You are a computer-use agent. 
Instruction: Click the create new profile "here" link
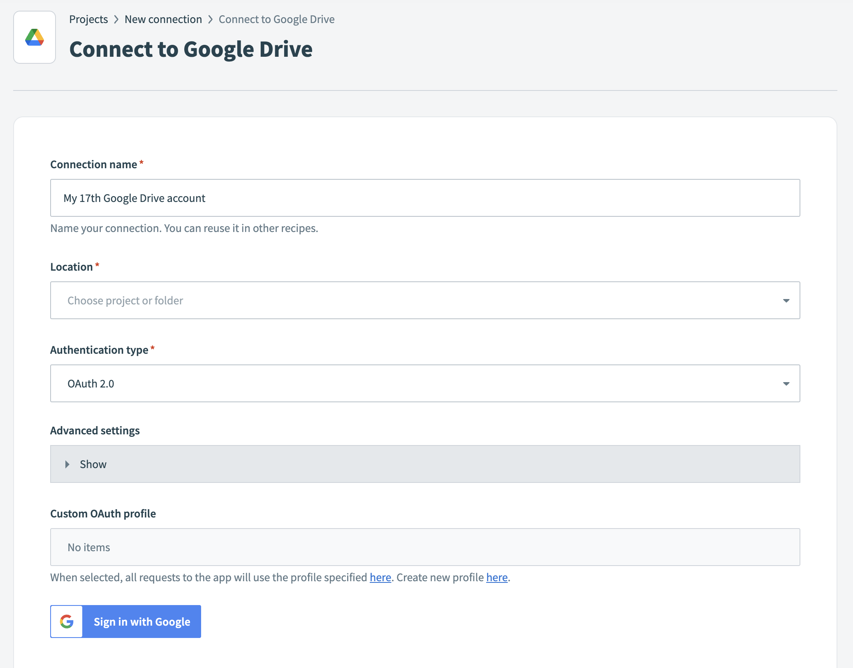[496, 577]
